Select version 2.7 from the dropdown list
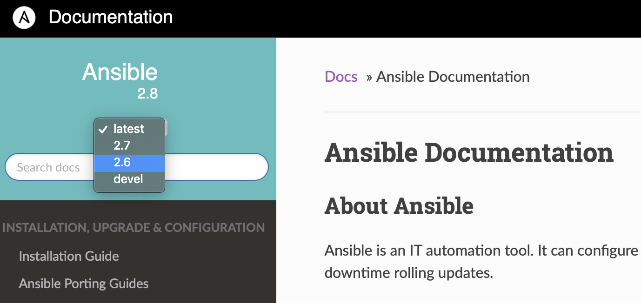Viewport: 641px width, 303px height. 122,146
